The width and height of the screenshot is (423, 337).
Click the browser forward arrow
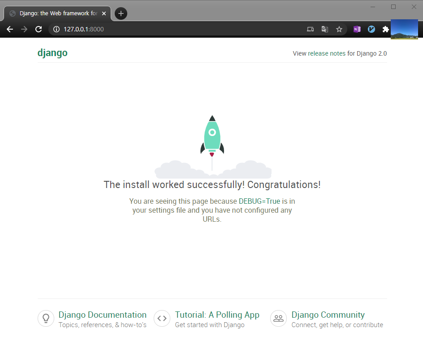24,29
